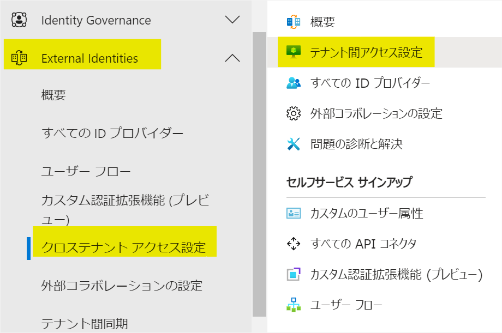Click the gear icon for 外部コラボレーションの設定

(x=293, y=113)
